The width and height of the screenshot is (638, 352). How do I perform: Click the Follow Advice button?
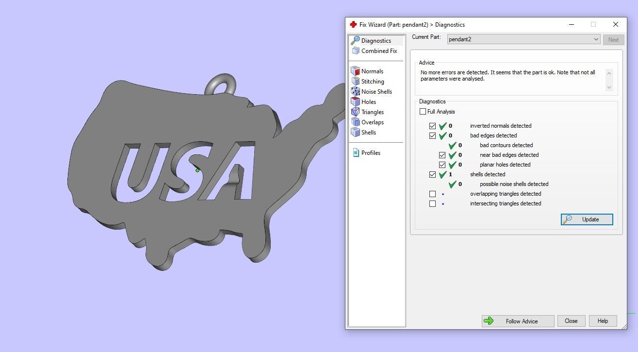pos(518,321)
